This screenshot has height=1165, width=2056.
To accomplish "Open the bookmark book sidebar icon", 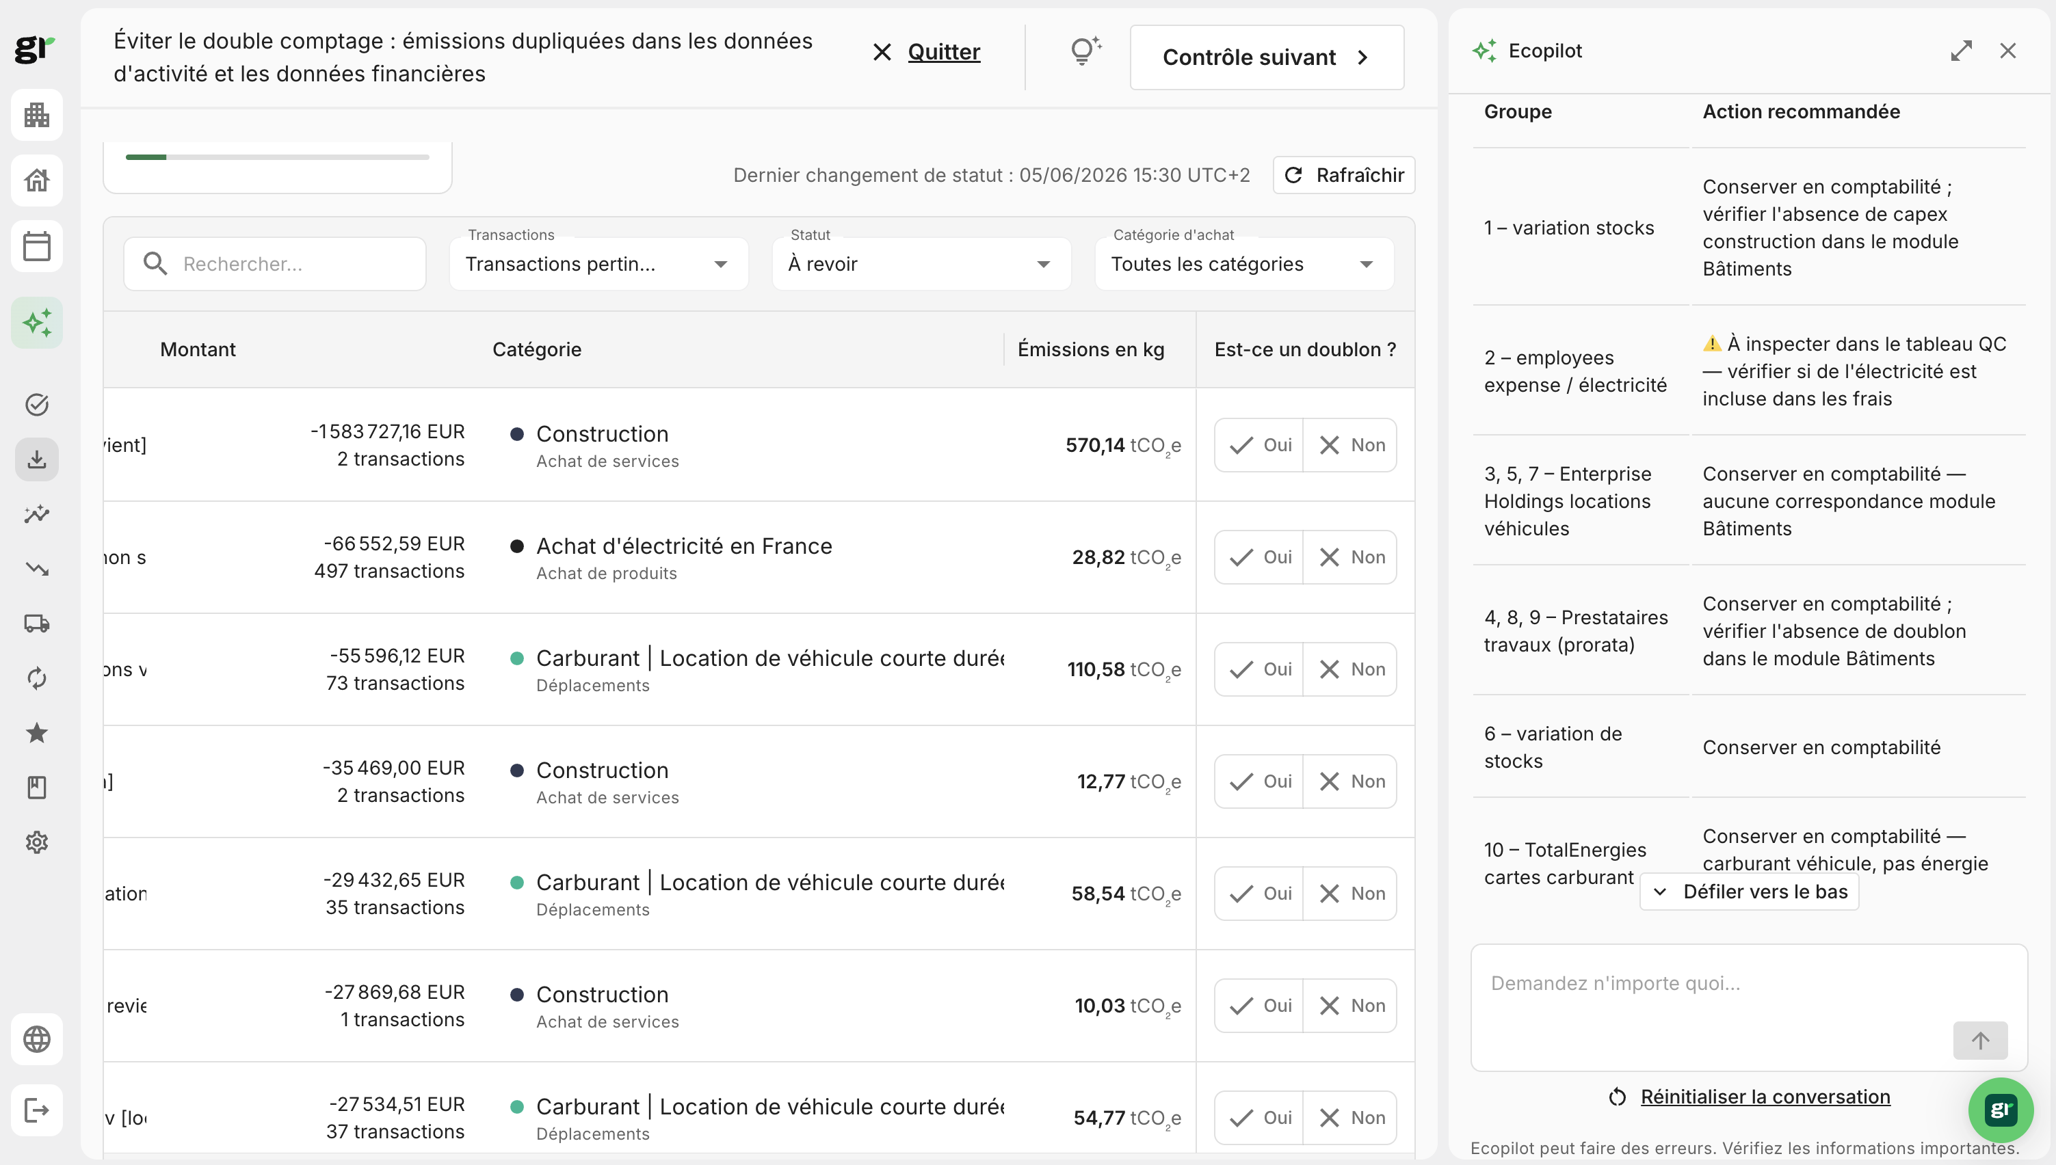I will tap(37, 788).
